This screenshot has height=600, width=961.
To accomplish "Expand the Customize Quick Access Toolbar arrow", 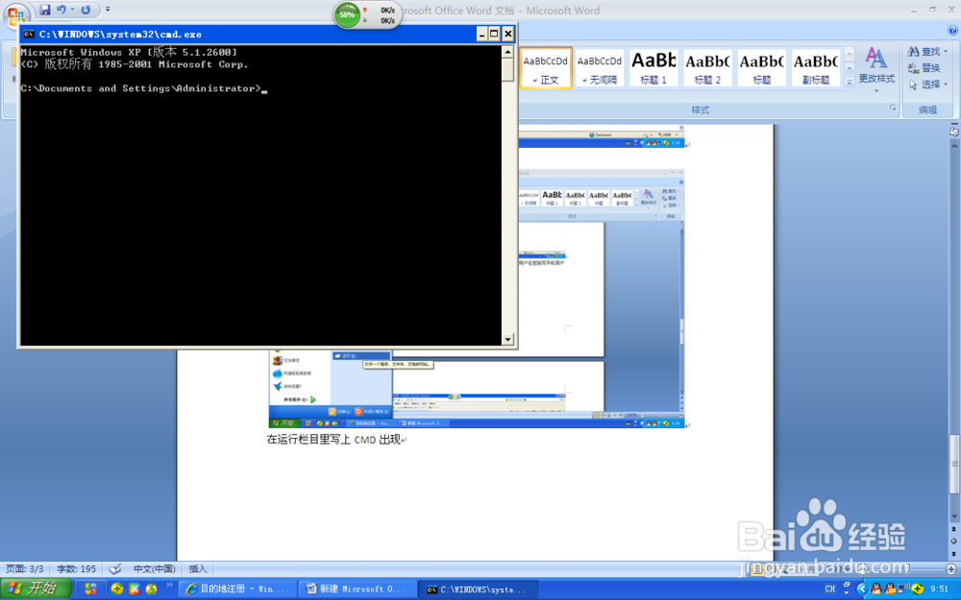I will tap(108, 10).
